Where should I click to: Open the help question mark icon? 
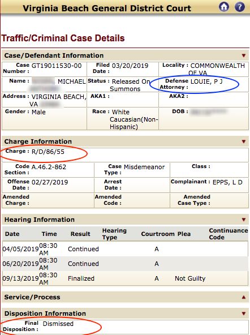click(x=240, y=7)
